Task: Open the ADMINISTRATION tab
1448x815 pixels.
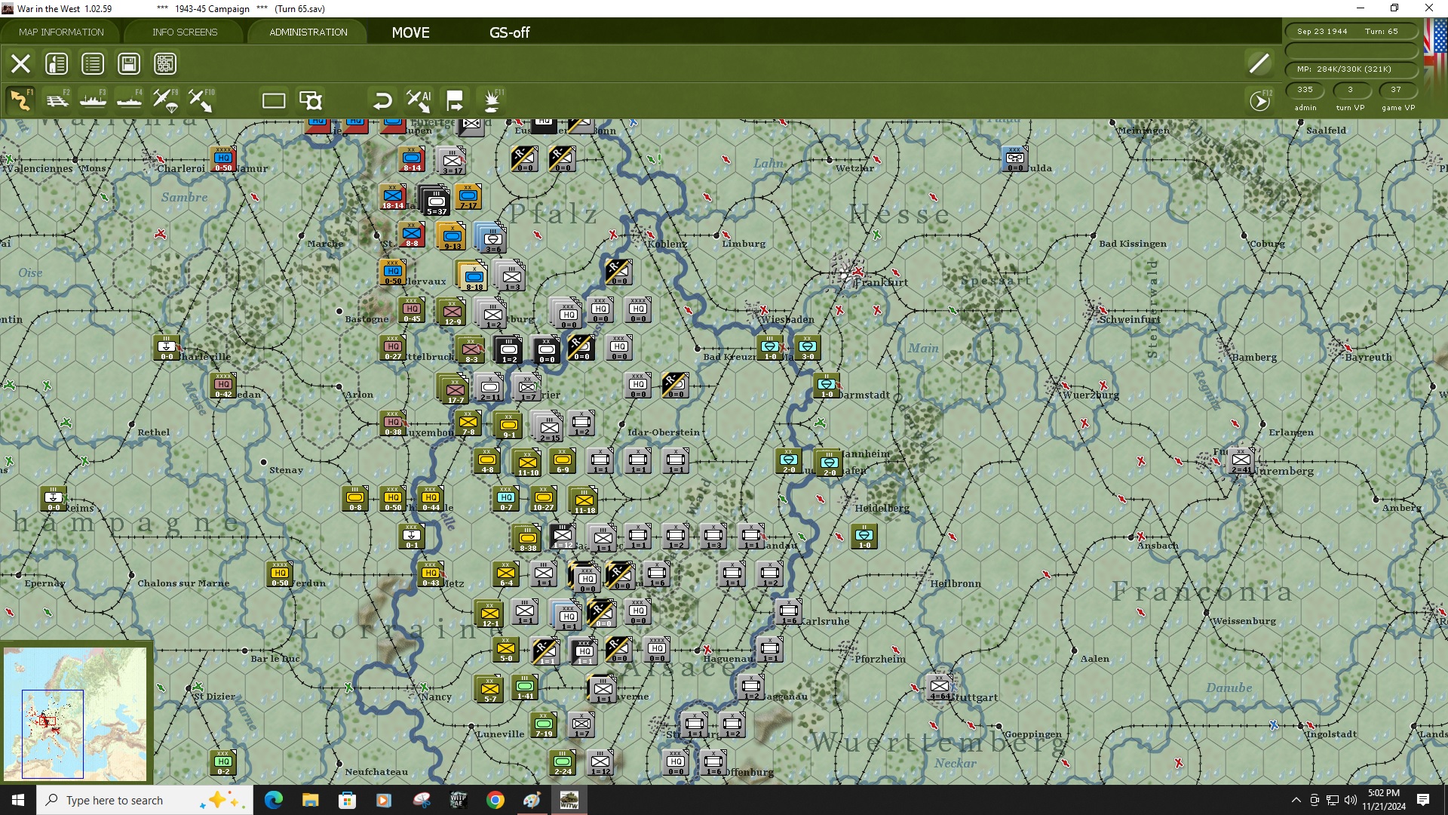Action: tap(308, 32)
